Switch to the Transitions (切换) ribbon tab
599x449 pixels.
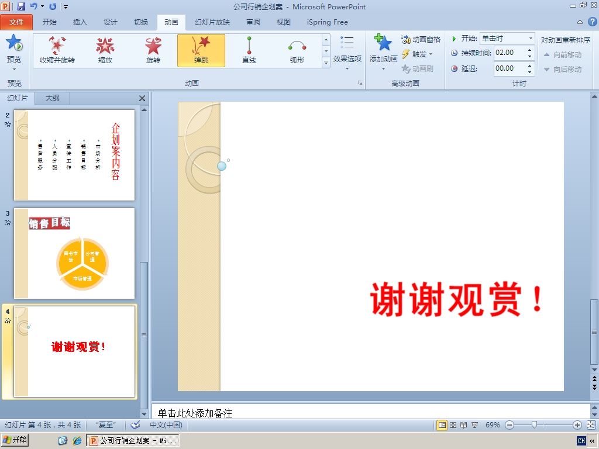coord(141,22)
